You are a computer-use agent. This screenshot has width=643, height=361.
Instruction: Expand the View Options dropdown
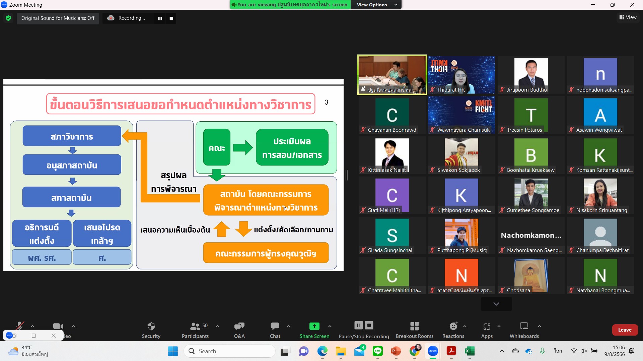click(376, 5)
